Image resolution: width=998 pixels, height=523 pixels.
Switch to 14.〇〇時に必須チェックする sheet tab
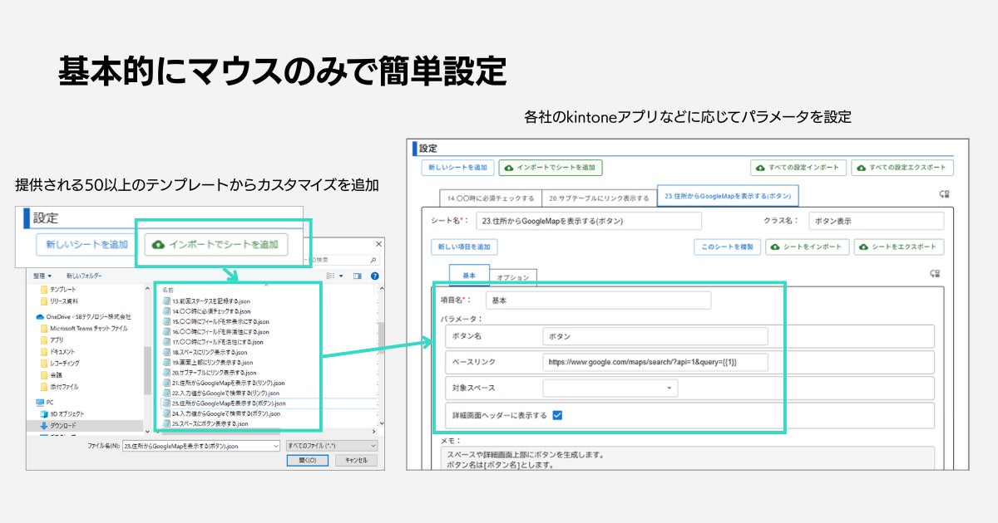[x=491, y=198]
